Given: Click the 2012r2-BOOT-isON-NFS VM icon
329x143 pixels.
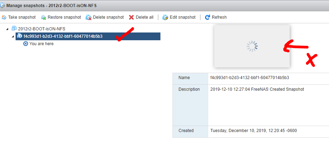Looking at the screenshot, I should (14, 29).
